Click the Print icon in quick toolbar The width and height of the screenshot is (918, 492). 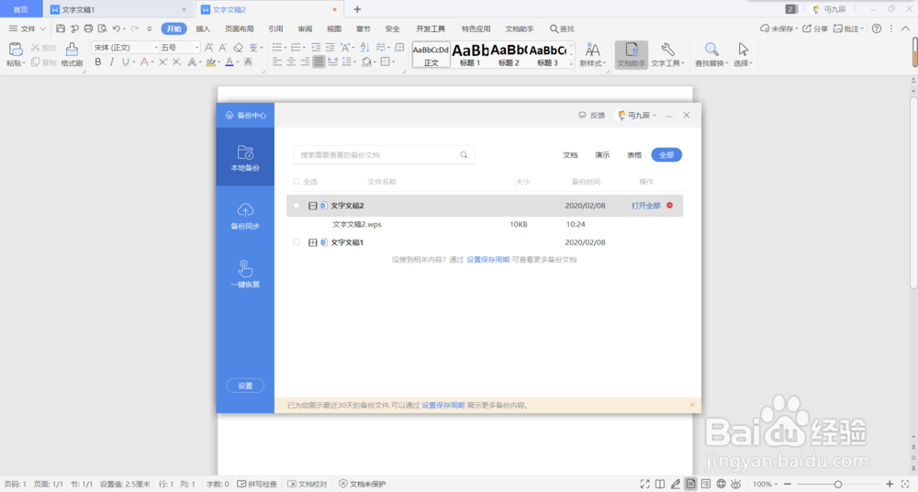point(88,28)
